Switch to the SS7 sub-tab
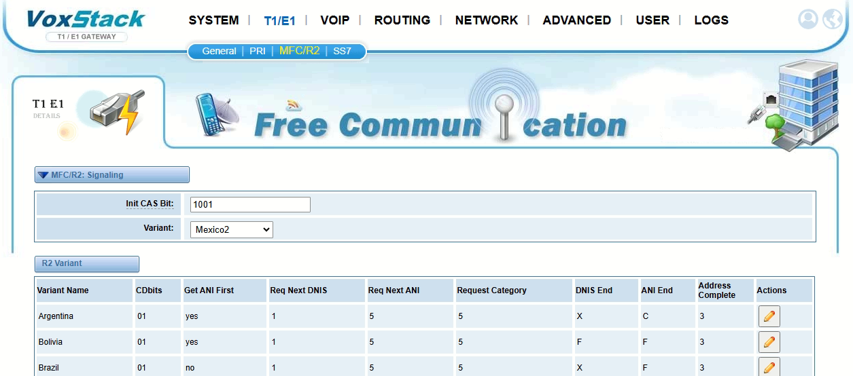This screenshot has height=376, width=853. pyautogui.click(x=342, y=51)
